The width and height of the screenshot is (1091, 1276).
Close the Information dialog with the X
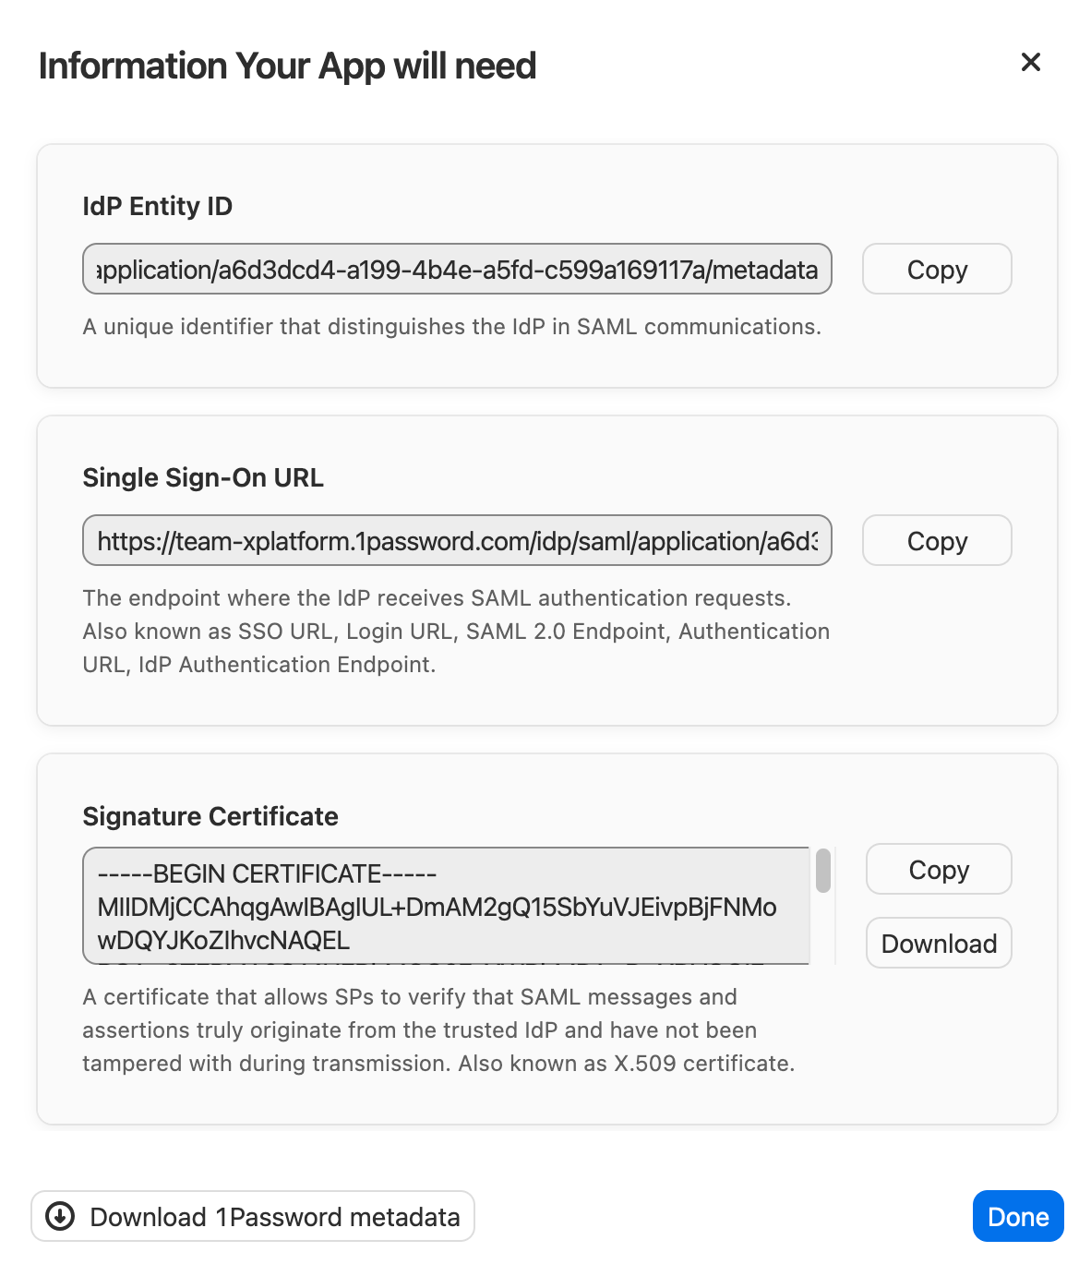coord(1030,62)
